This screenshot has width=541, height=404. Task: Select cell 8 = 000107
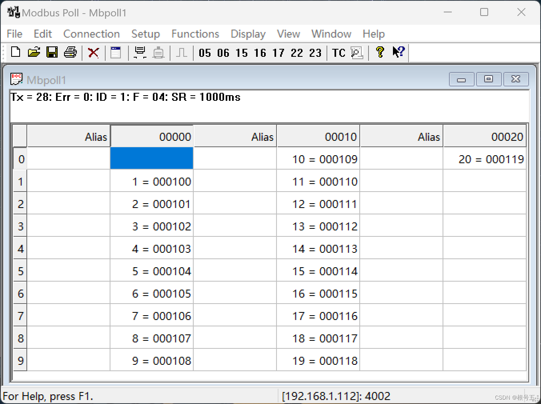(x=152, y=338)
